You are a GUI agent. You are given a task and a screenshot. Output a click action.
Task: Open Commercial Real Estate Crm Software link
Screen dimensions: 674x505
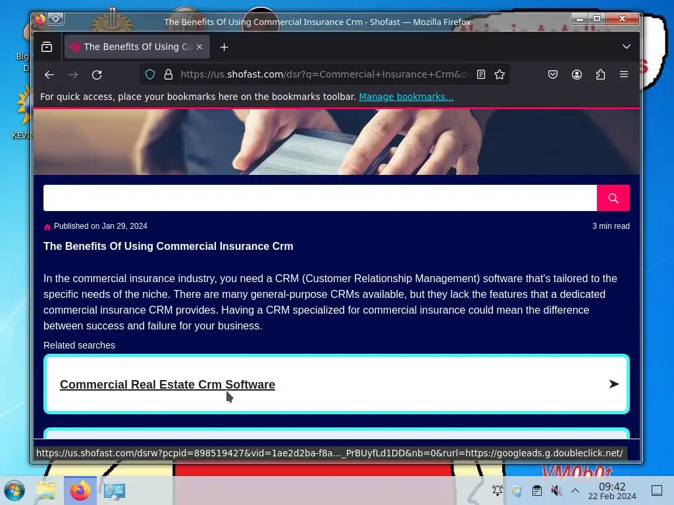point(167,384)
